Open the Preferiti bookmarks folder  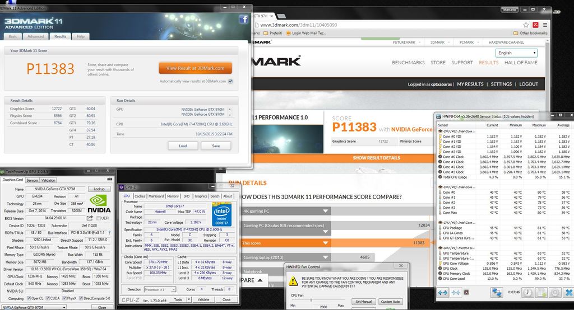[x=273, y=33]
